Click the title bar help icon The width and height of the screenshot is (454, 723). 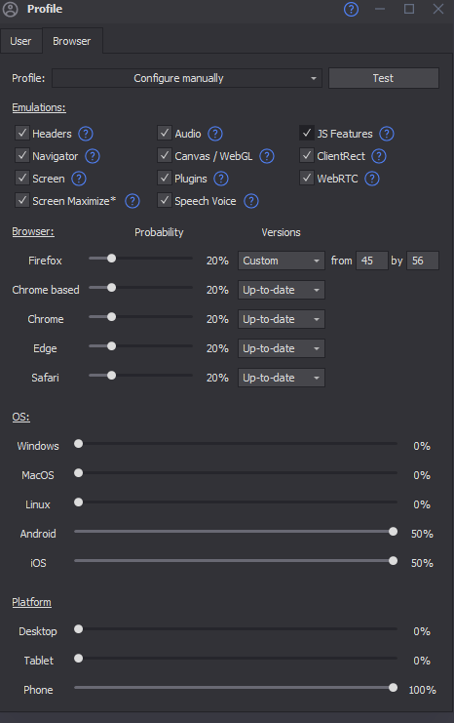point(351,9)
